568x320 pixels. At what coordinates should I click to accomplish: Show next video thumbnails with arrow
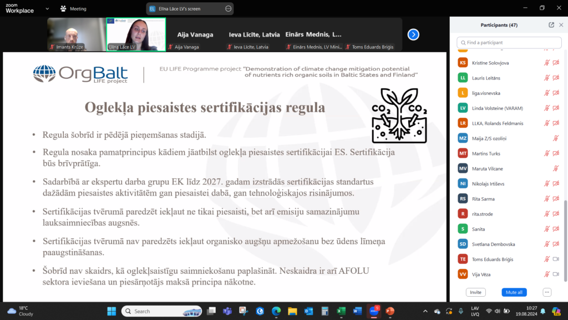(413, 34)
